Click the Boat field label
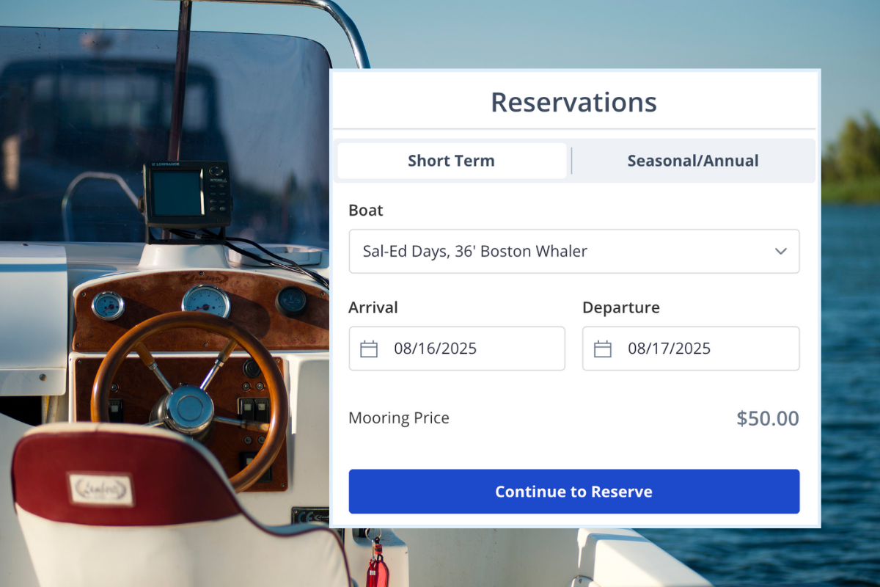The height and width of the screenshot is (587, 880). point(366,211)
